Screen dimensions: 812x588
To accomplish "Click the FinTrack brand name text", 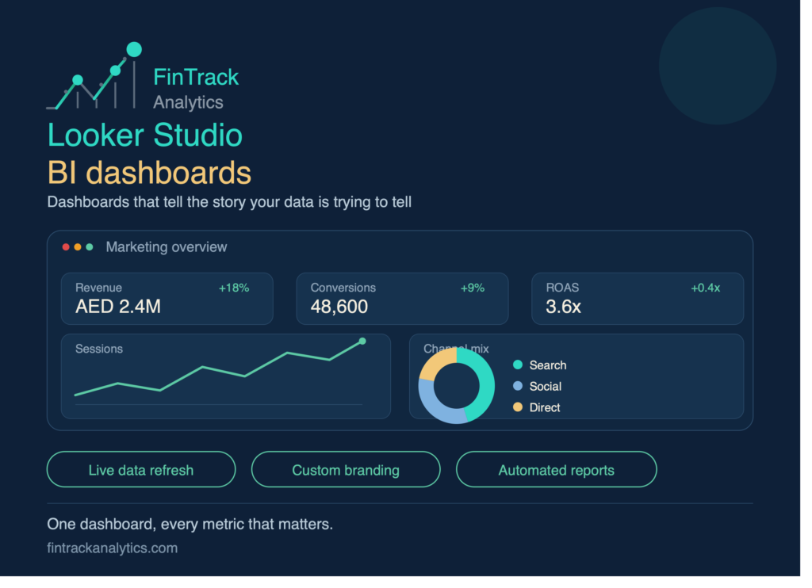I will pos(196,77).
